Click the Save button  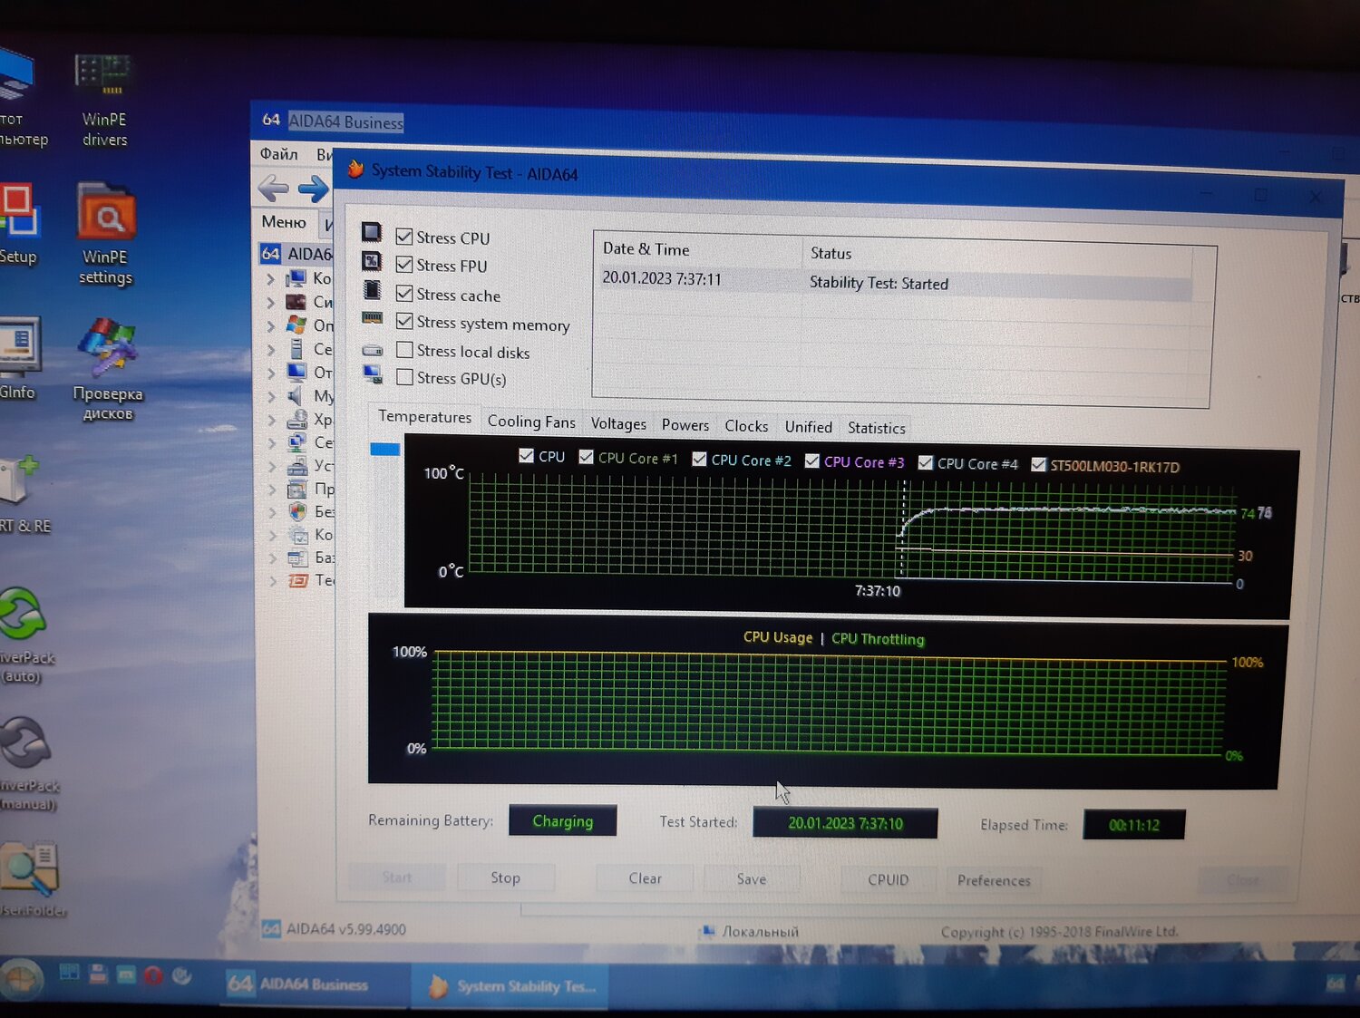coord(751,879)
